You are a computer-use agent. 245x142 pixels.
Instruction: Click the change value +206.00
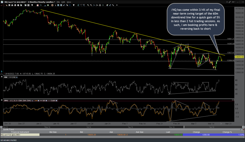[x=206, y=135]
